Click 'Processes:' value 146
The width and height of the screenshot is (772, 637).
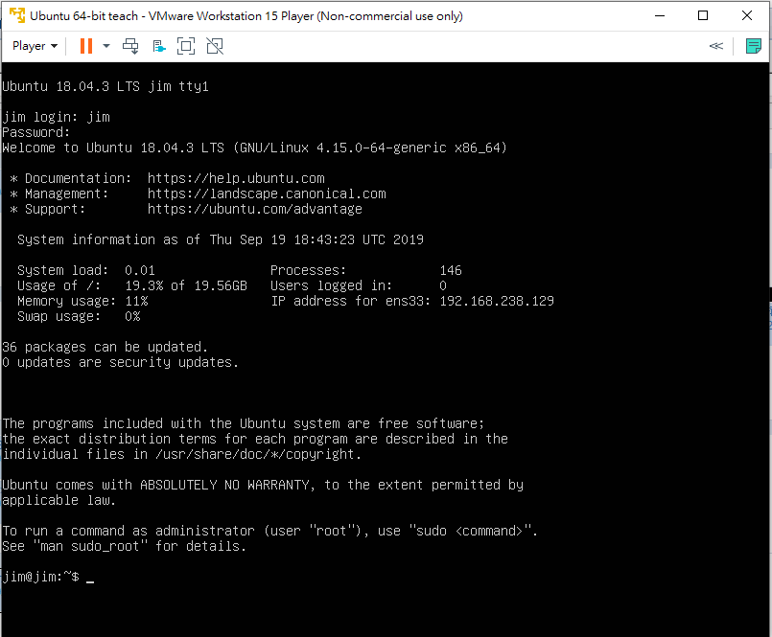(451, 270)
